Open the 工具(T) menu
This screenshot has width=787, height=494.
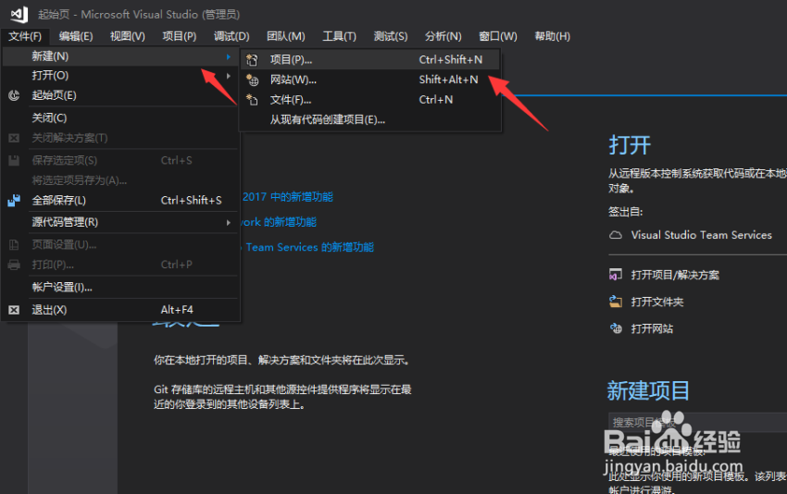(x=339, y=36)
